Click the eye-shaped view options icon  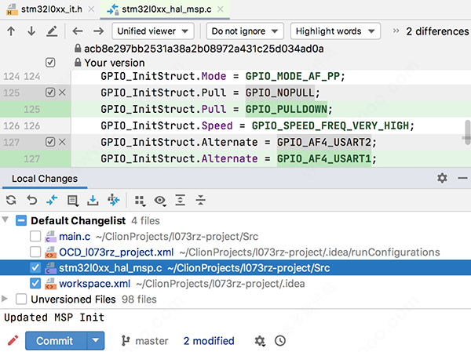pyautogui.click(x=160, y=201)
